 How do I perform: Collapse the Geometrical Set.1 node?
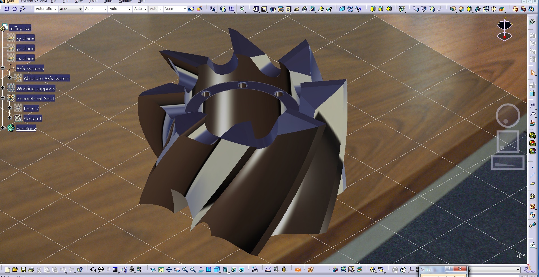click(3, 98)
